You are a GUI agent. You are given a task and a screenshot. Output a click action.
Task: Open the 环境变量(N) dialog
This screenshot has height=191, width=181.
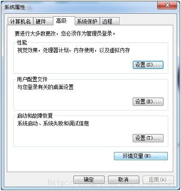pyautogui.click(x=141, y=156)
